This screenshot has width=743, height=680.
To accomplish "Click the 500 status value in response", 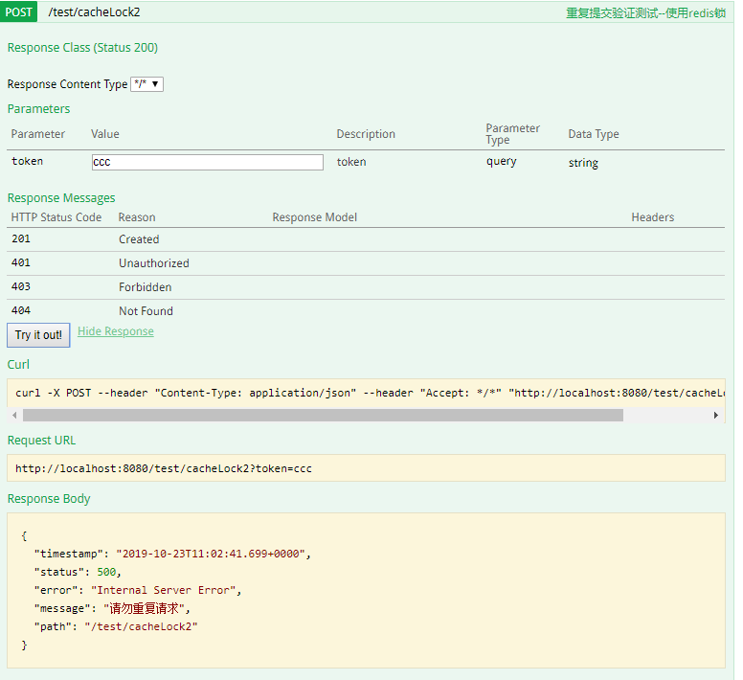I will tap(106, 572).
